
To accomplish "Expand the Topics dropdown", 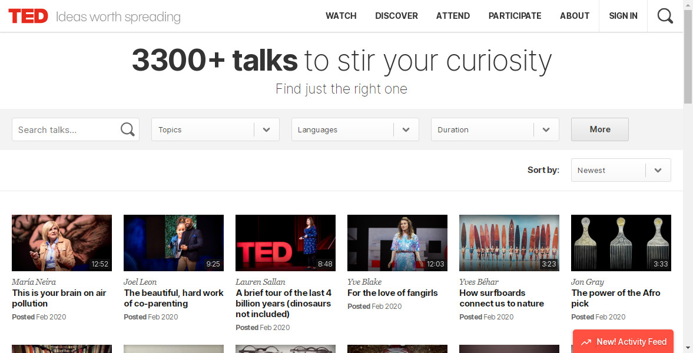I will click(215, 129).
